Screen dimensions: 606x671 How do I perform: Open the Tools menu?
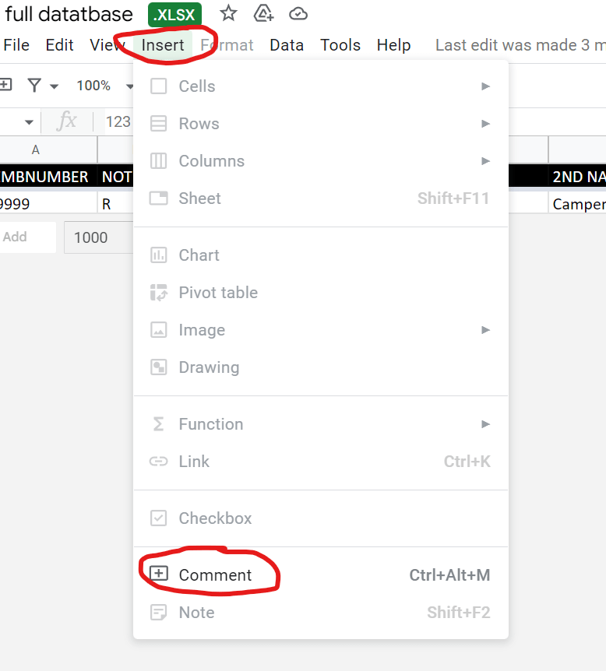coord(340,45)
